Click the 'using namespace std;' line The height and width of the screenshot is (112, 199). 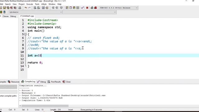[44, 27]
